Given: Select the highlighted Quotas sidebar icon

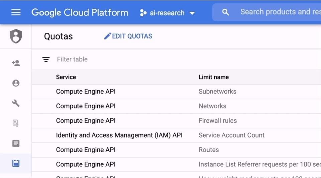Looking at the screenshot, I should 16,163.
